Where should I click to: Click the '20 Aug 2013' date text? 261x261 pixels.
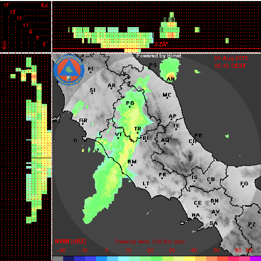(231, 58)
